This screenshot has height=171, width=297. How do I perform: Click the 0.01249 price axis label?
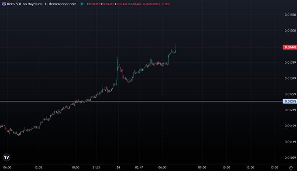pyautogui.click(x=290, y=110)
